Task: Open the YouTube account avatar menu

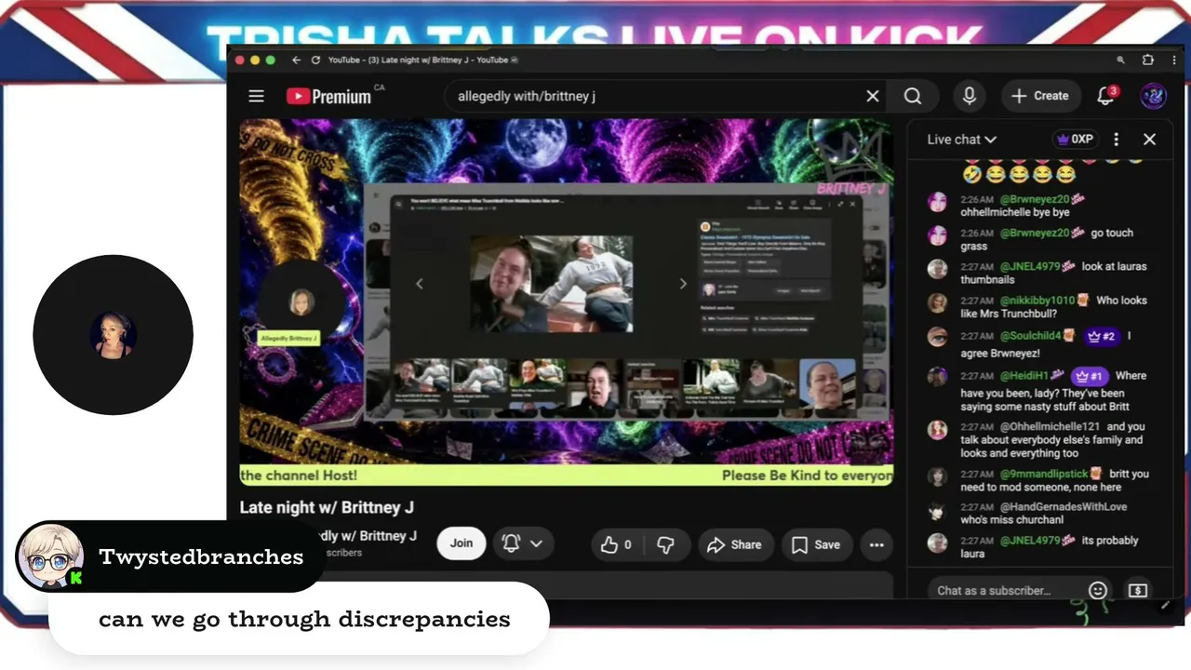Action: click(x=1154, y=96)
